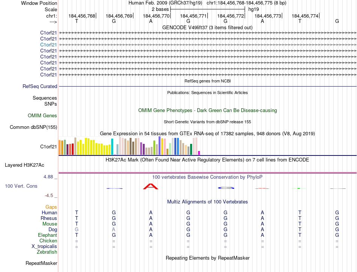Click the Elephant species label
This screenshot has width=357, height=272.
(x=47, y=235)
